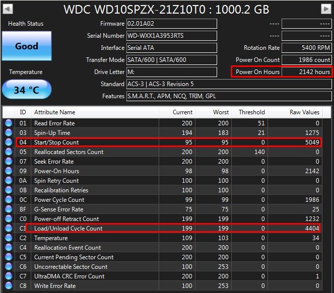This screenshot has height=293, width=334.
Task: Click status icon of Load/Unload Cycle Count
Action: click(x=9, y=228)
